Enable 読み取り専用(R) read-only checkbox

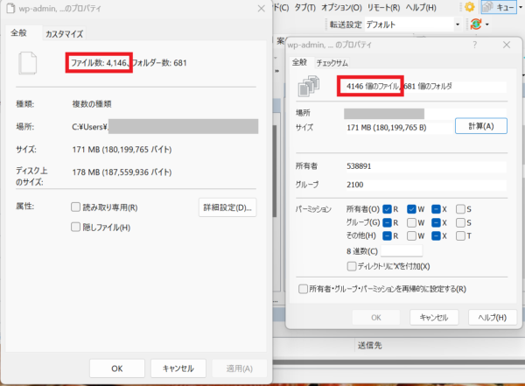(76, 207)
